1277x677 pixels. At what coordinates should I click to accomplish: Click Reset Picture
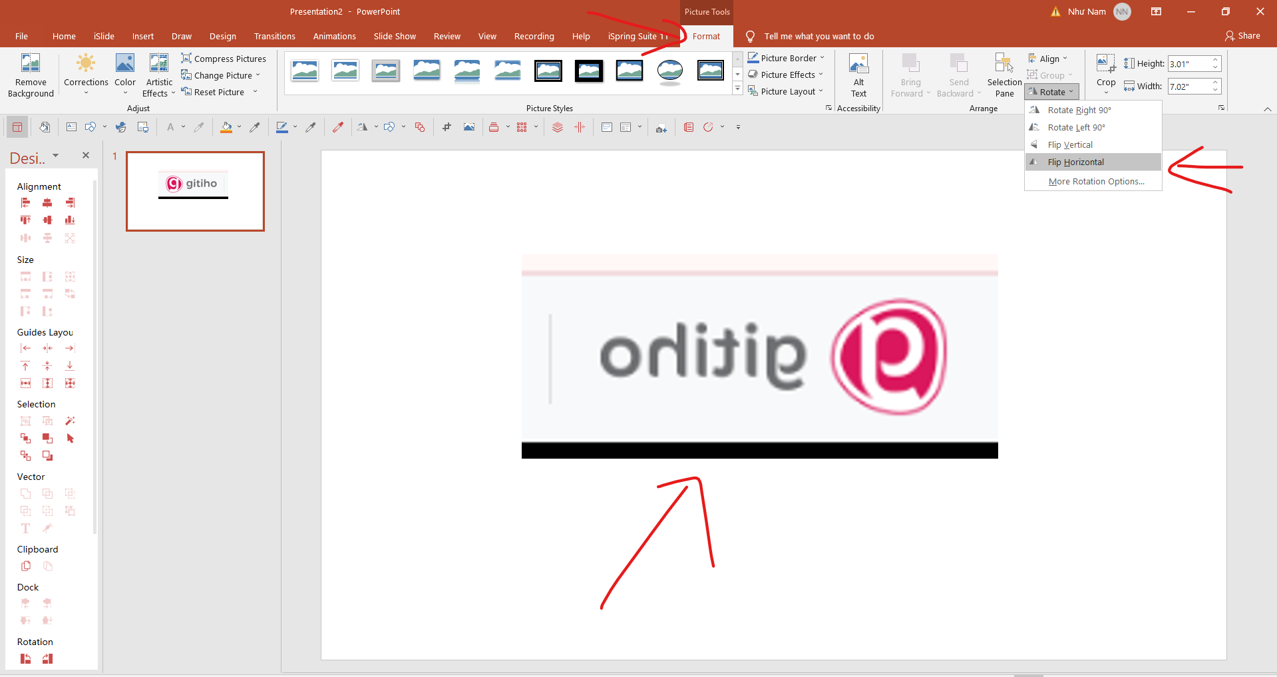click(213, 92)
